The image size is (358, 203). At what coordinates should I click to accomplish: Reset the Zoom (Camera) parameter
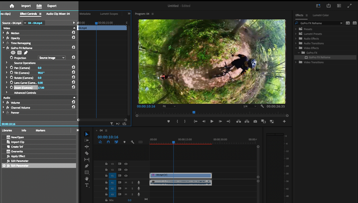[x=73, y=88]
